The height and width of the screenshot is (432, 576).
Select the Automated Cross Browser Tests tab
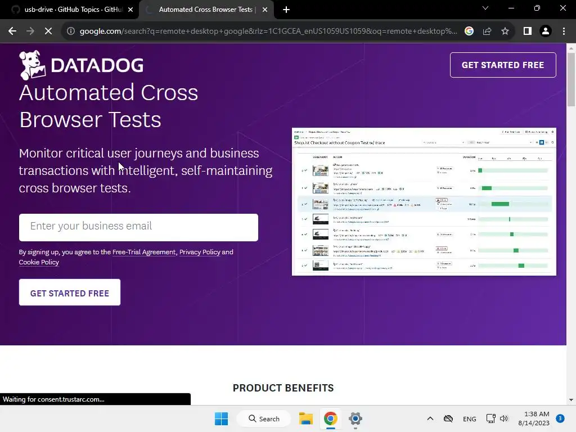pyautogui.click(x=207, y=10)
